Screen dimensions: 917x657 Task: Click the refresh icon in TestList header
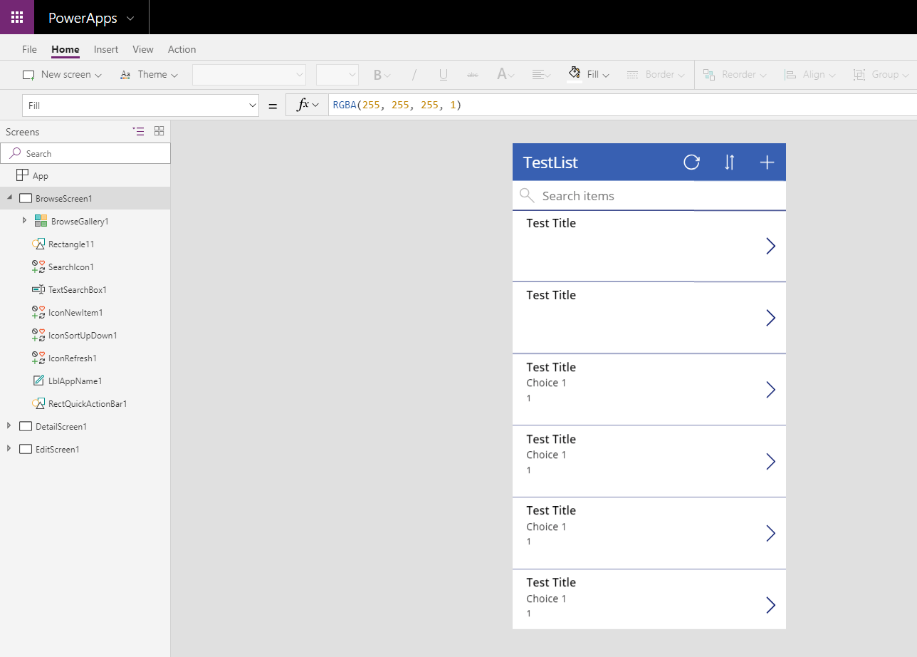click(691, 162)
